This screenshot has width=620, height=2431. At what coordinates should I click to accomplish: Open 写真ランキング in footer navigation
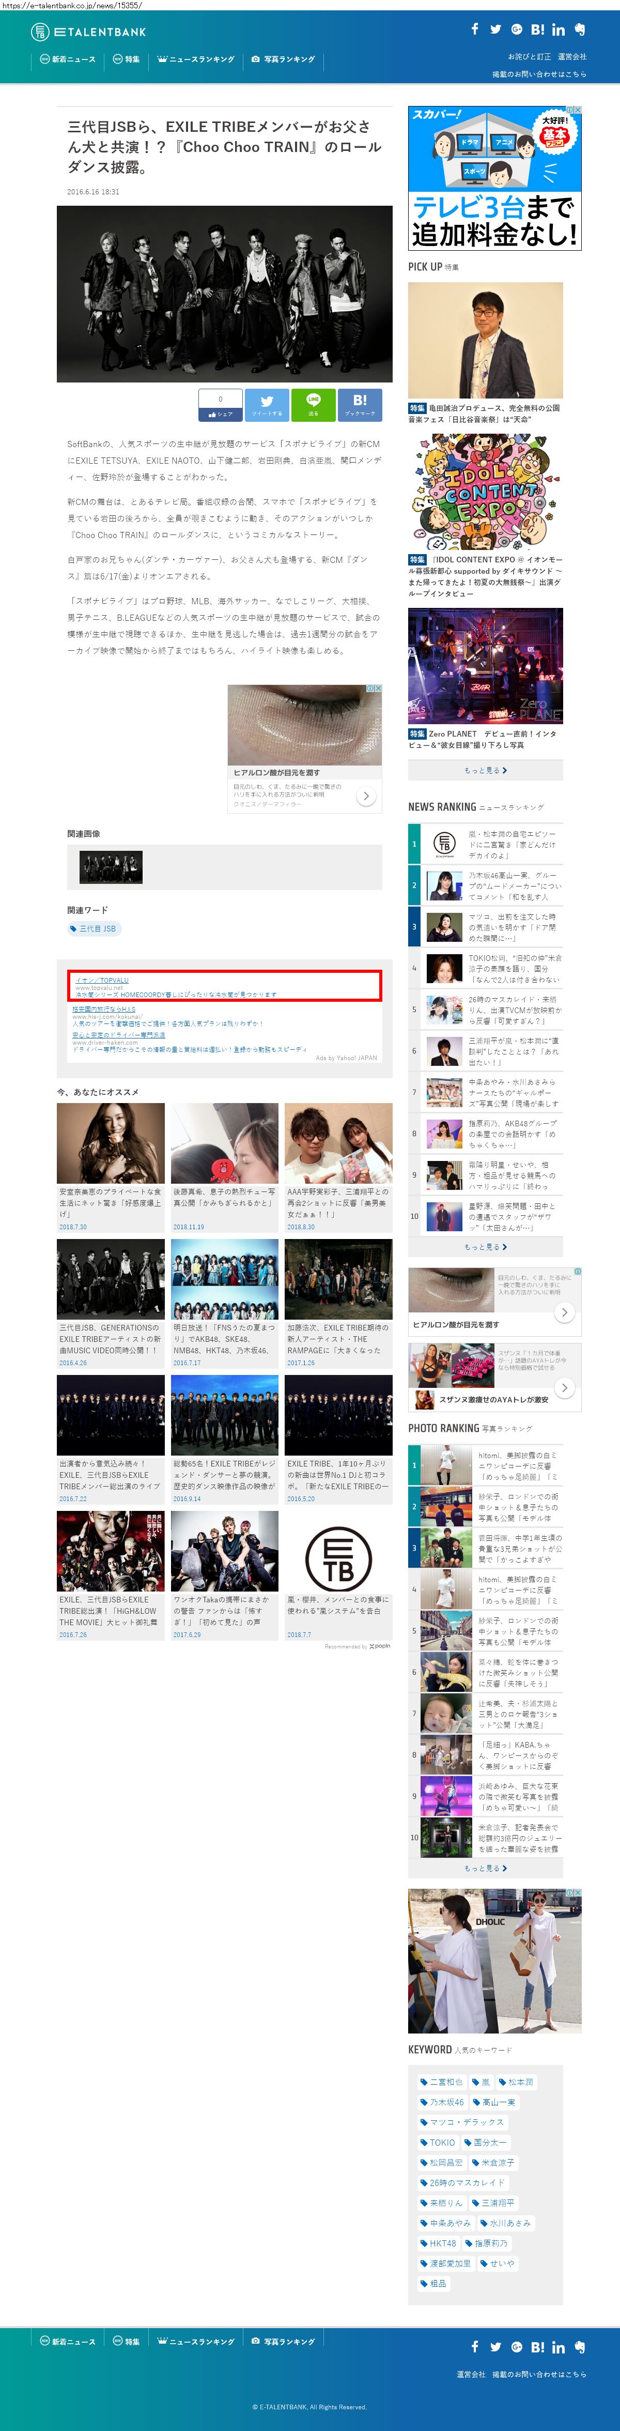[x=283, y=2342]
